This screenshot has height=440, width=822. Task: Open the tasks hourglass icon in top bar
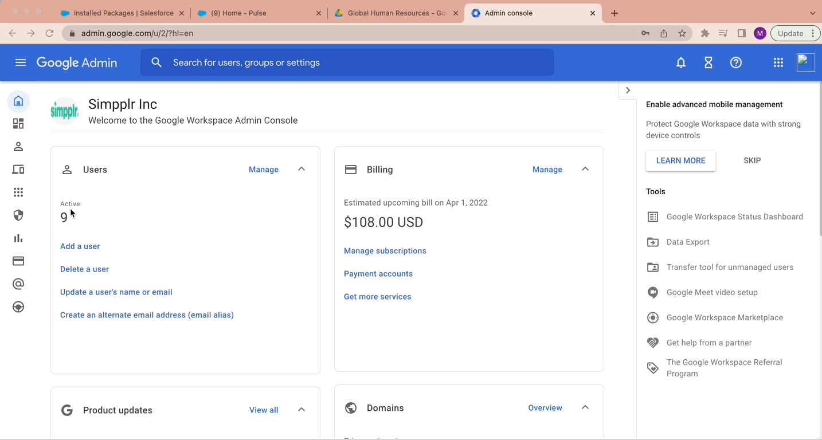(x=708, y=62)
